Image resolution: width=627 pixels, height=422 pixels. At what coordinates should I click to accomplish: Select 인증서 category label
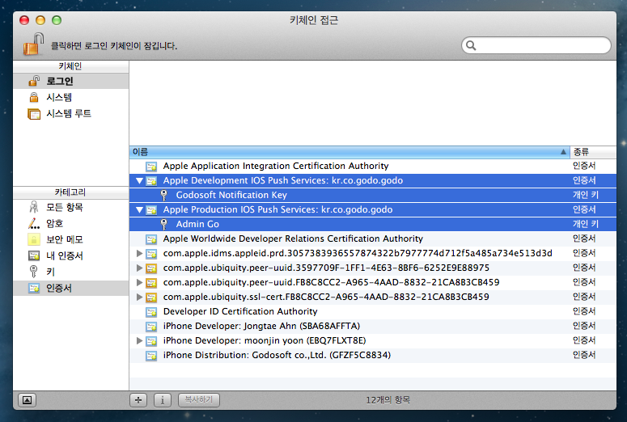(59, 288)
